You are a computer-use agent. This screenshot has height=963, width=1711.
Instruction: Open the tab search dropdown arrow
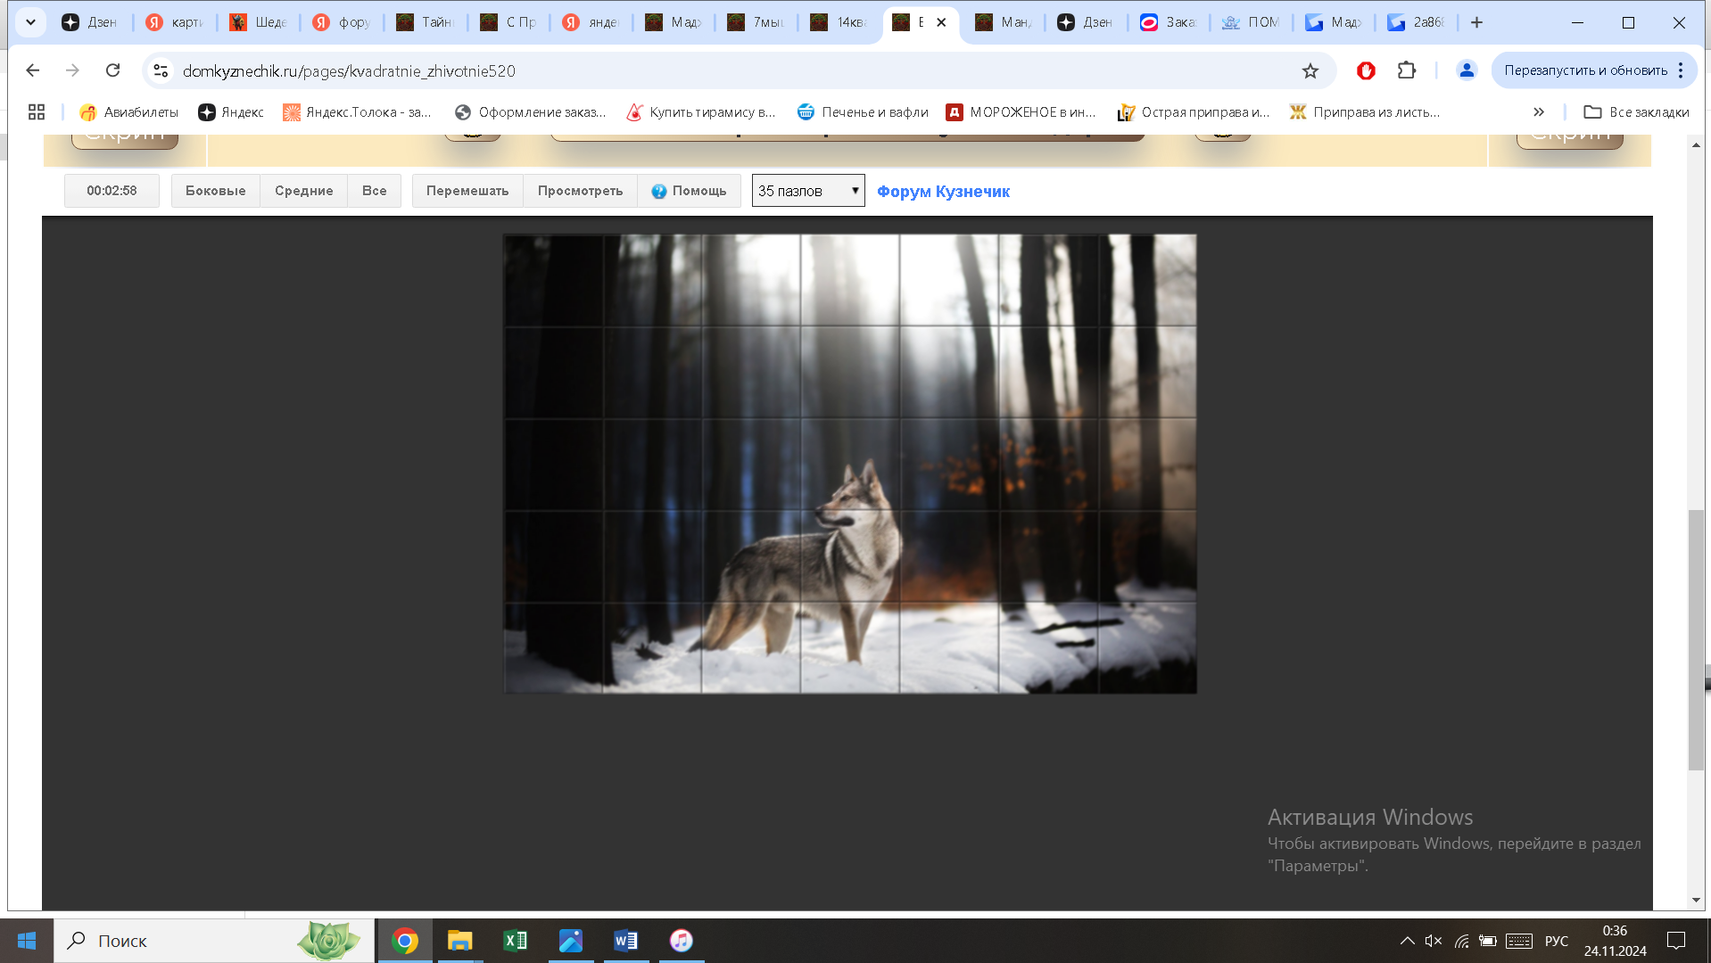point(30,22)
